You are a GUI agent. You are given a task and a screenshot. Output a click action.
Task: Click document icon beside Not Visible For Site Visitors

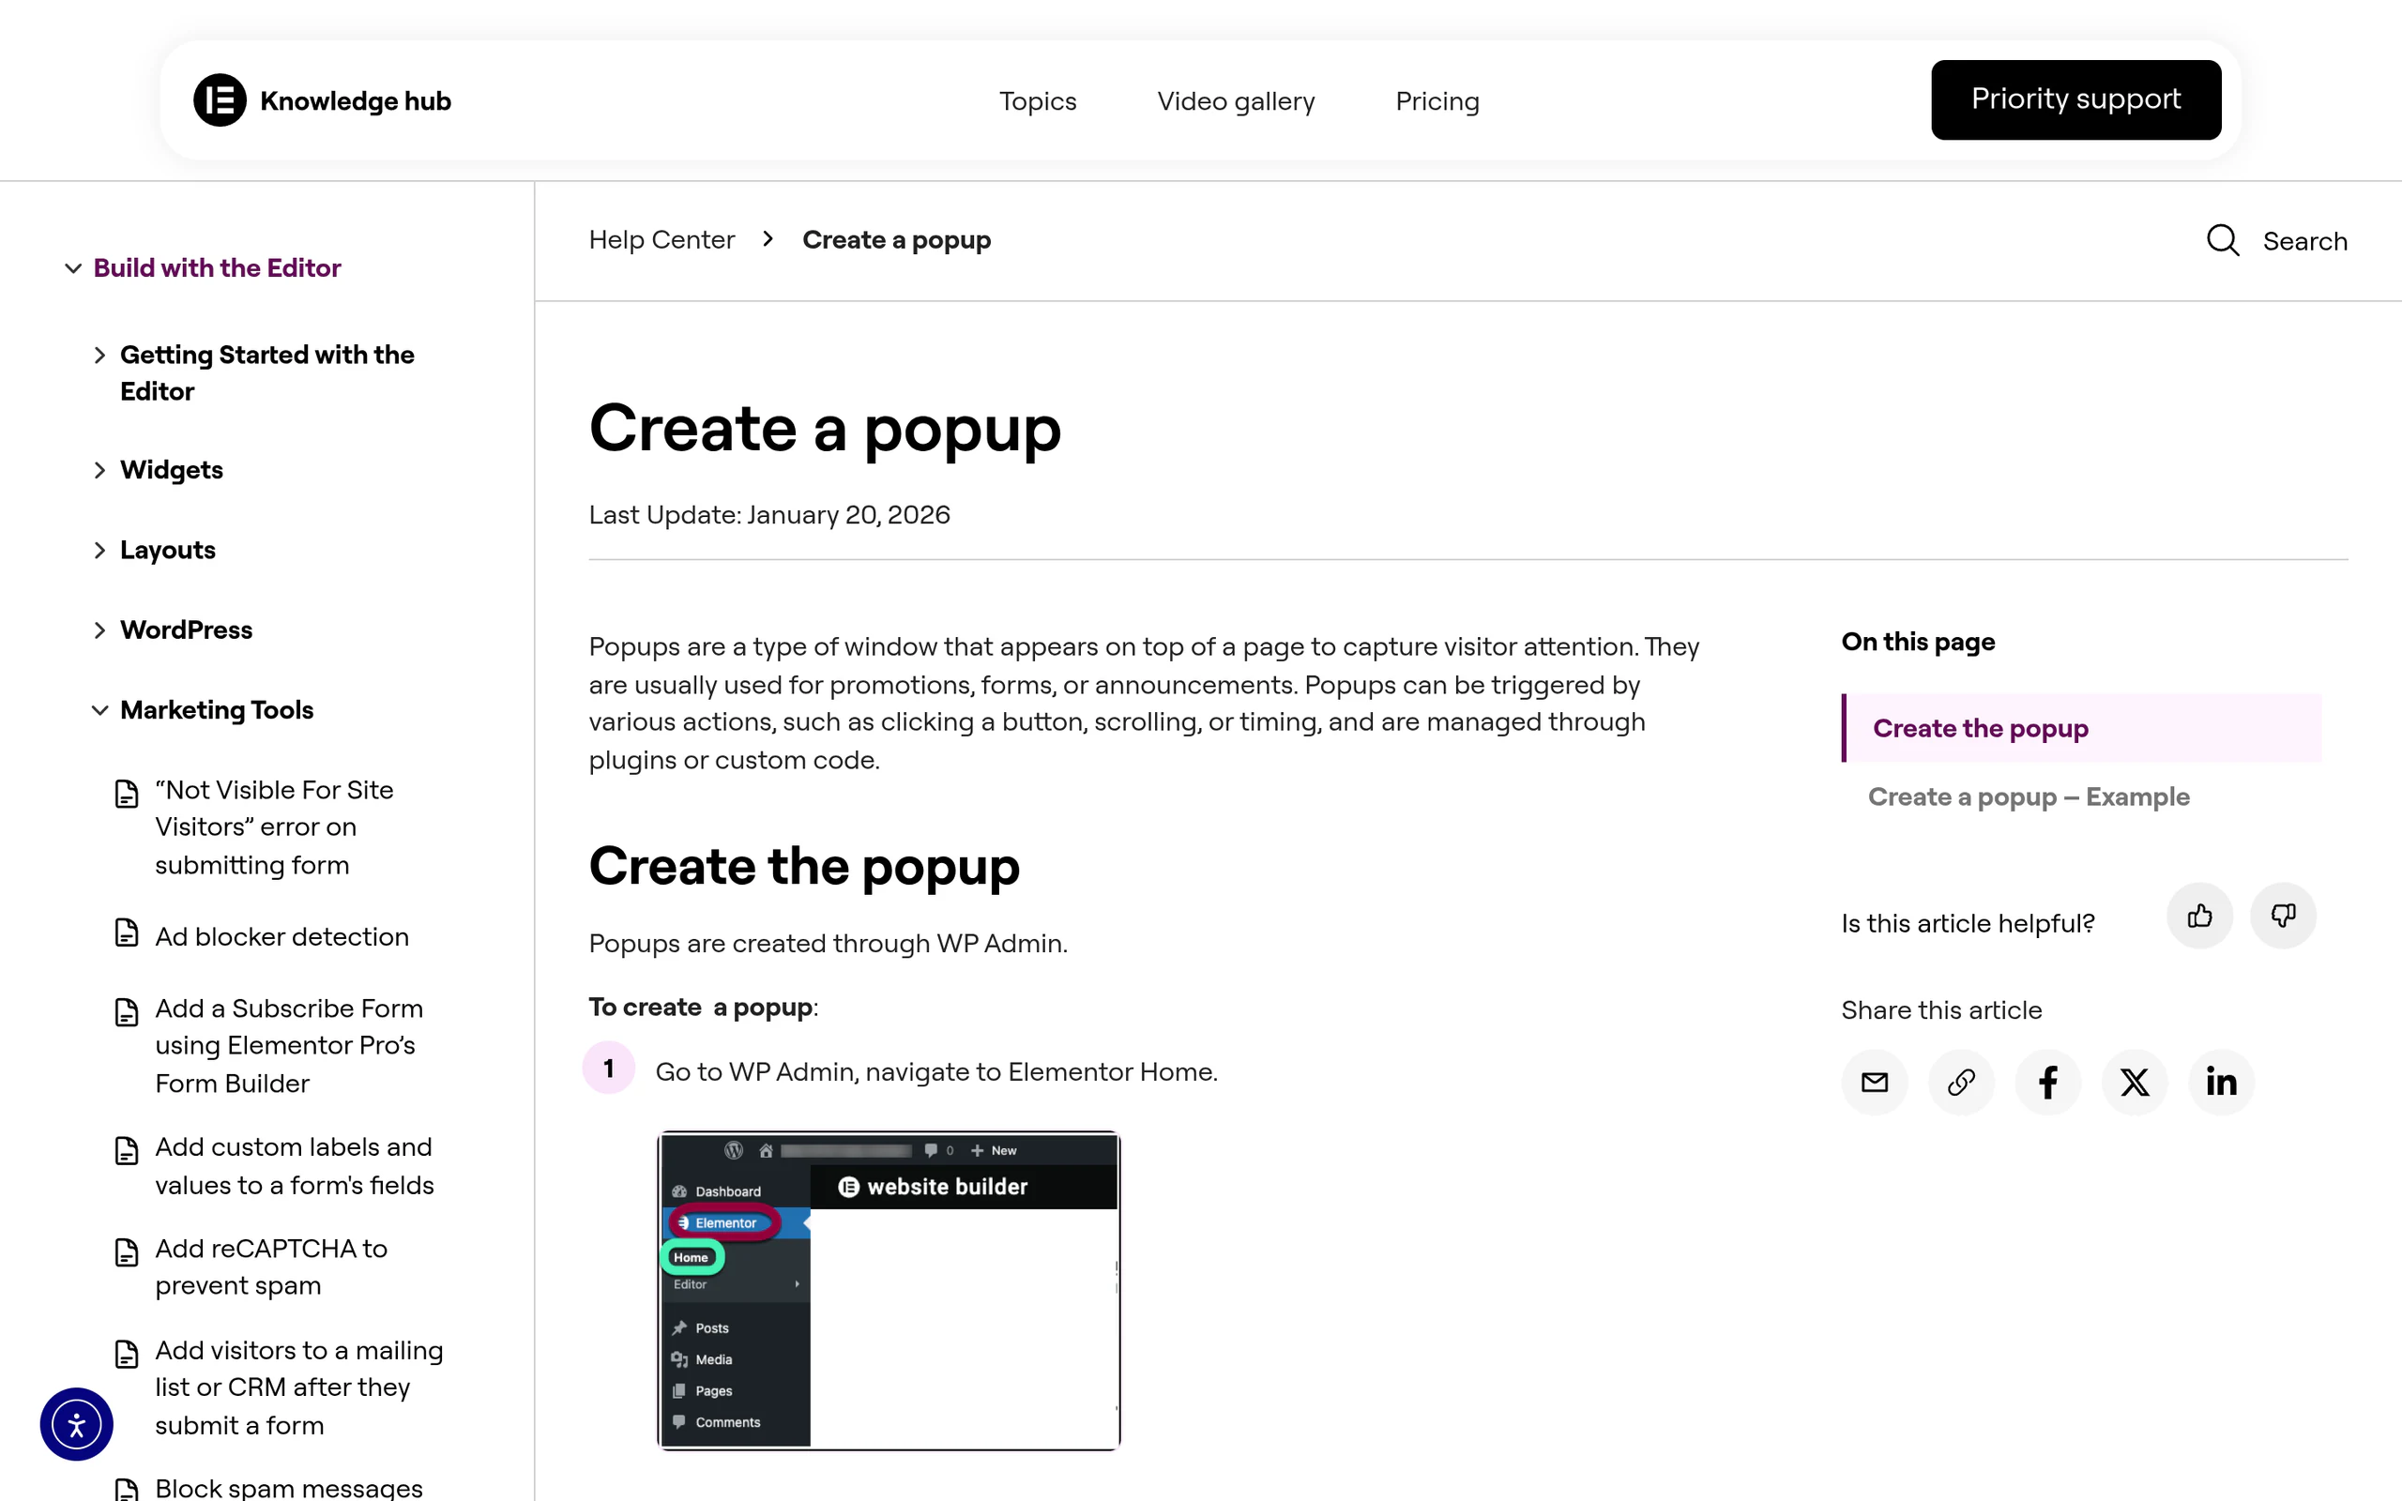pos(127,795)
